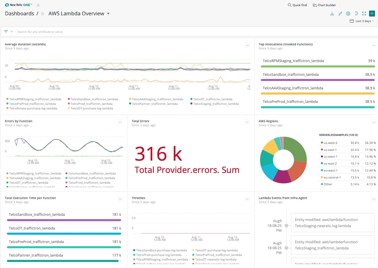Click the eu-west-1 legend row
The height and width of the screenshot is (268, 378).
[x=348, y=170]
